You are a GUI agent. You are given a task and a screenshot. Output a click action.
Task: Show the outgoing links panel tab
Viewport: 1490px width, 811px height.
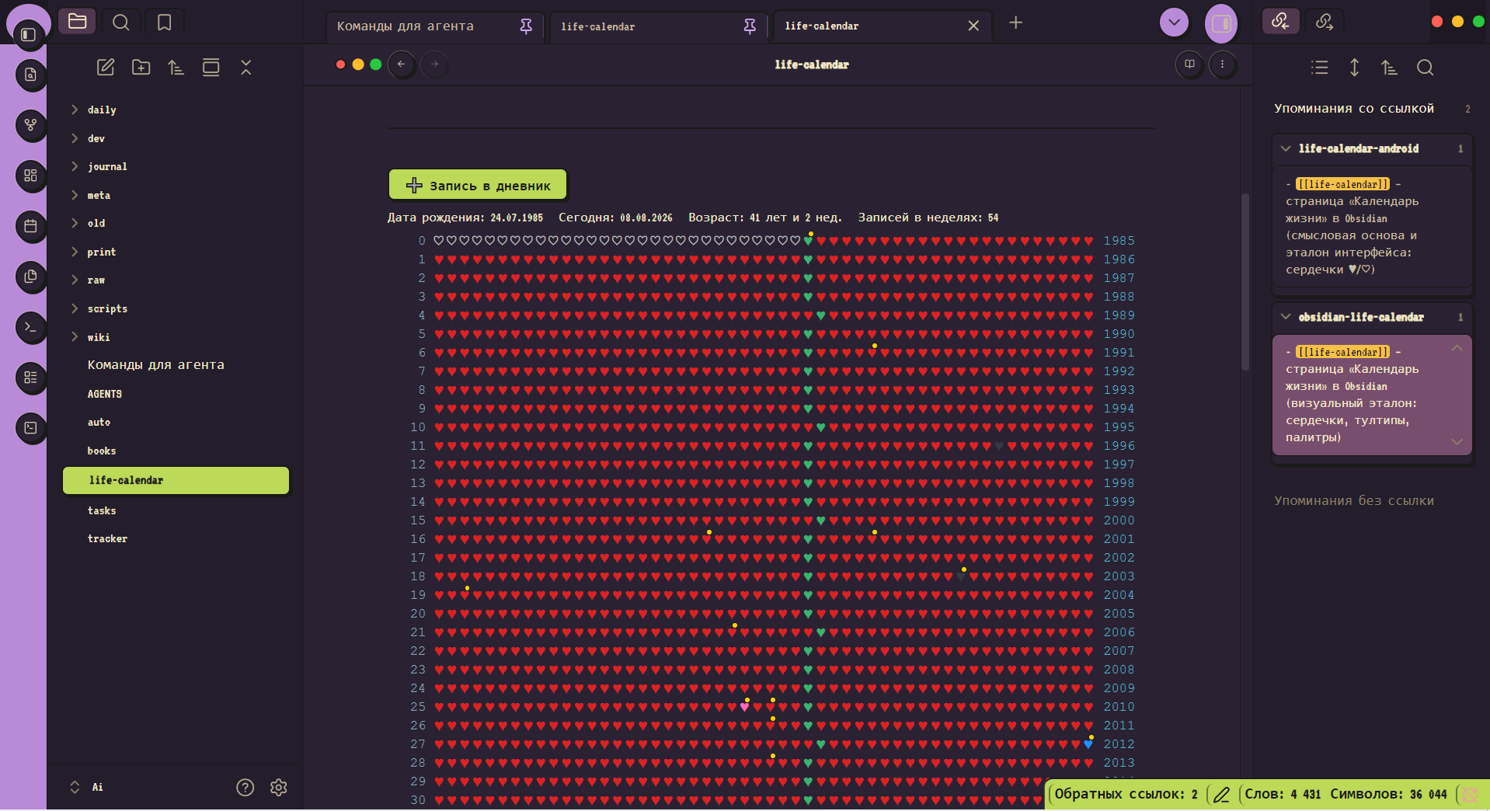tap(1325, 22)
